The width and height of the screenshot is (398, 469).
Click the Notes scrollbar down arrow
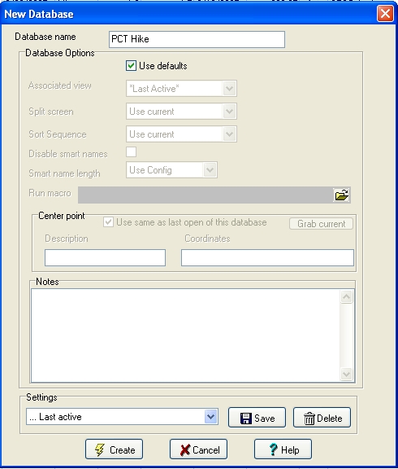[346, 374]
